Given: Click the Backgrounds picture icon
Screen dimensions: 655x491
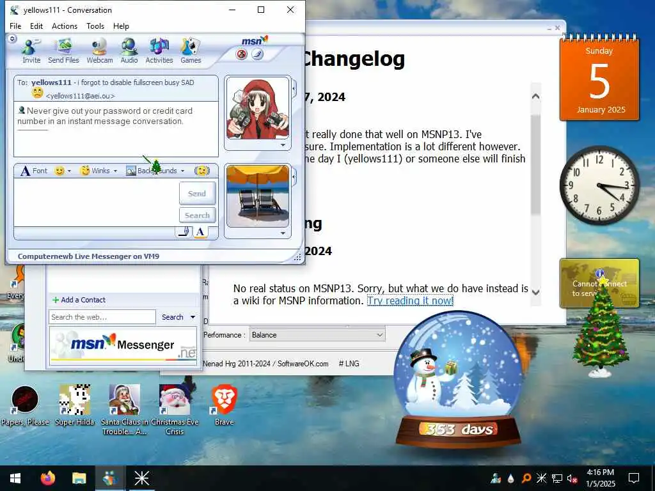Looking at the screenshot, I should tap(130, 171).
